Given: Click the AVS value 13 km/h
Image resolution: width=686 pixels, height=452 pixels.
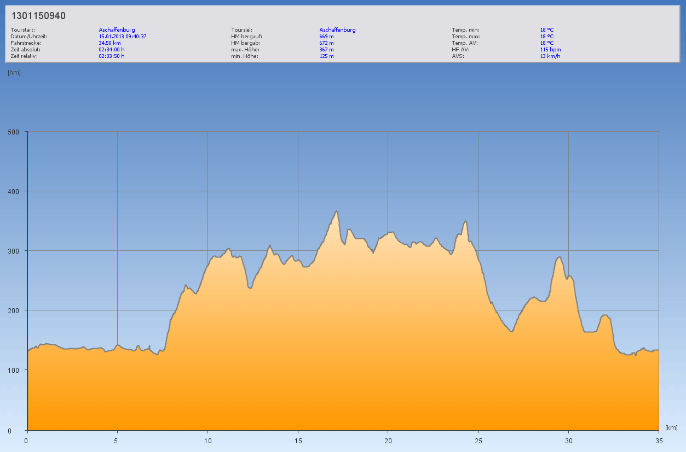Looking at the screenshot, I should coord(550,56).
